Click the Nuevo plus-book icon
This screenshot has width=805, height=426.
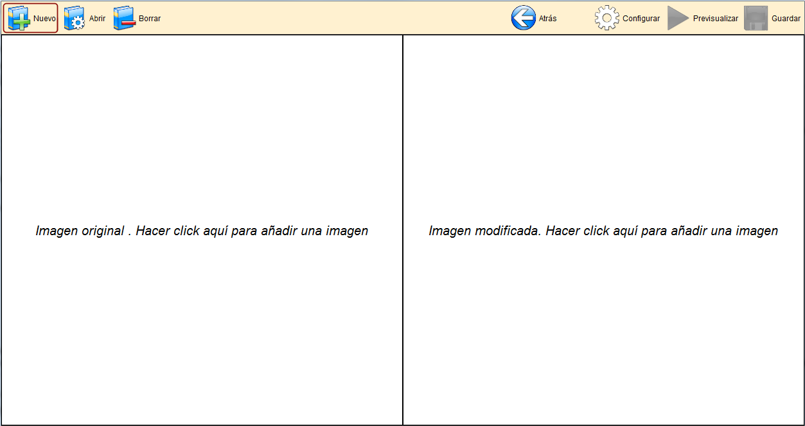(19, 18)
